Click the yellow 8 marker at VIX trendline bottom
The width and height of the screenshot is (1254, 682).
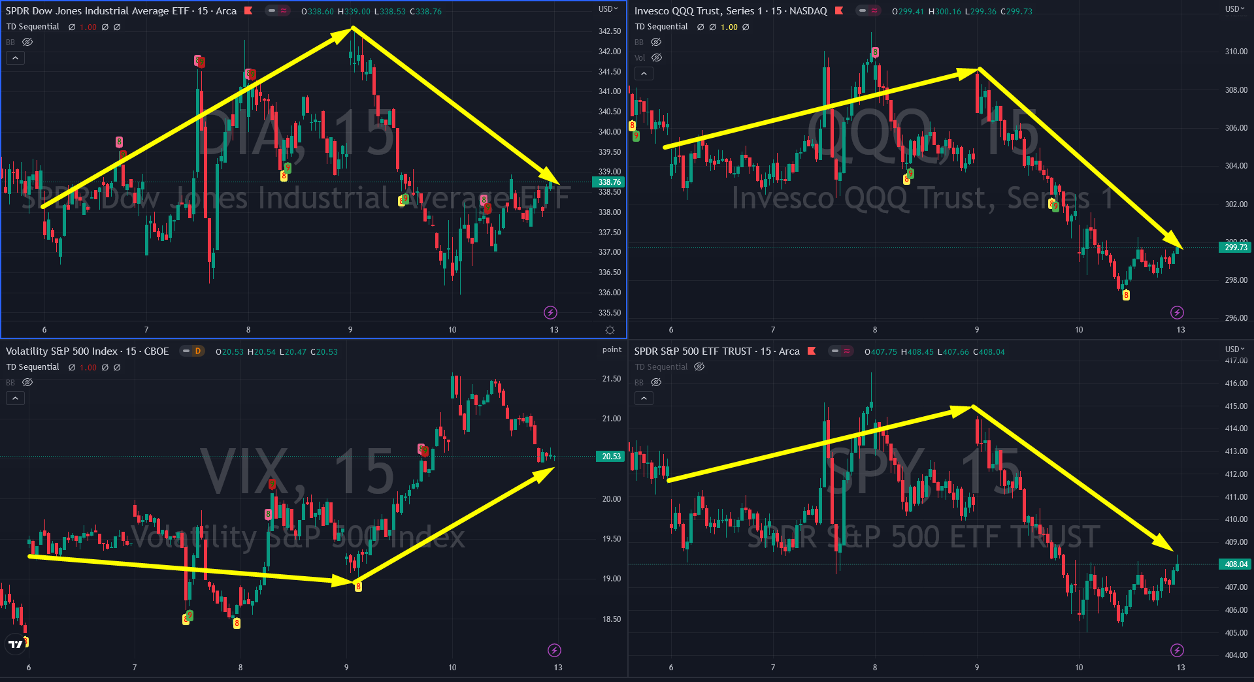tap(358, 587)
